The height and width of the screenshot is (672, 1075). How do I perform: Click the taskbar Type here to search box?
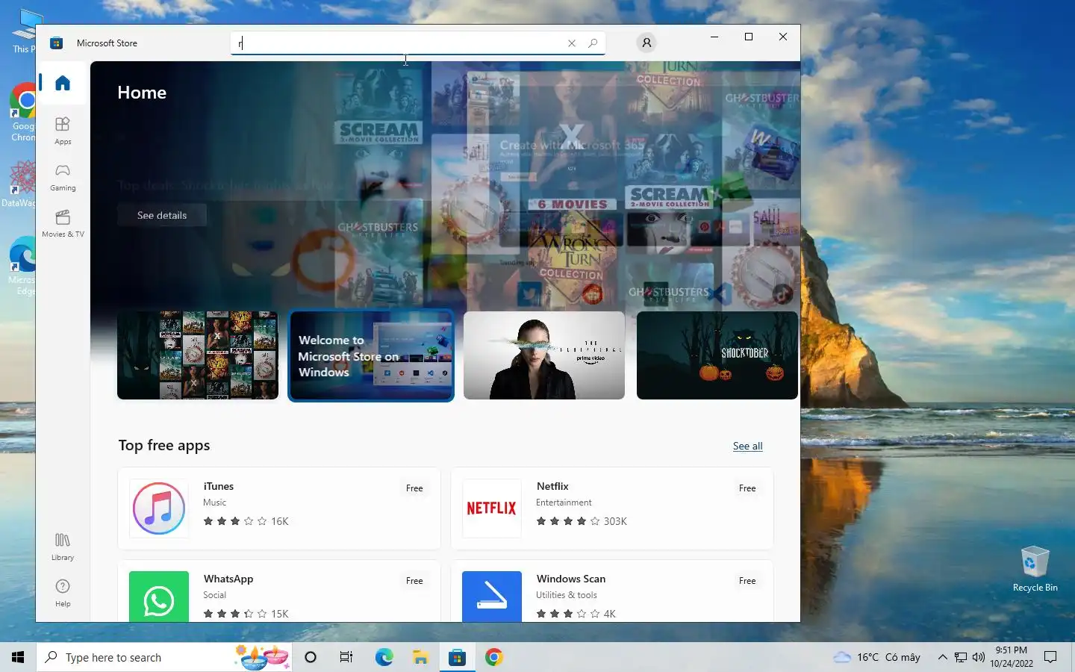(164, 657)
